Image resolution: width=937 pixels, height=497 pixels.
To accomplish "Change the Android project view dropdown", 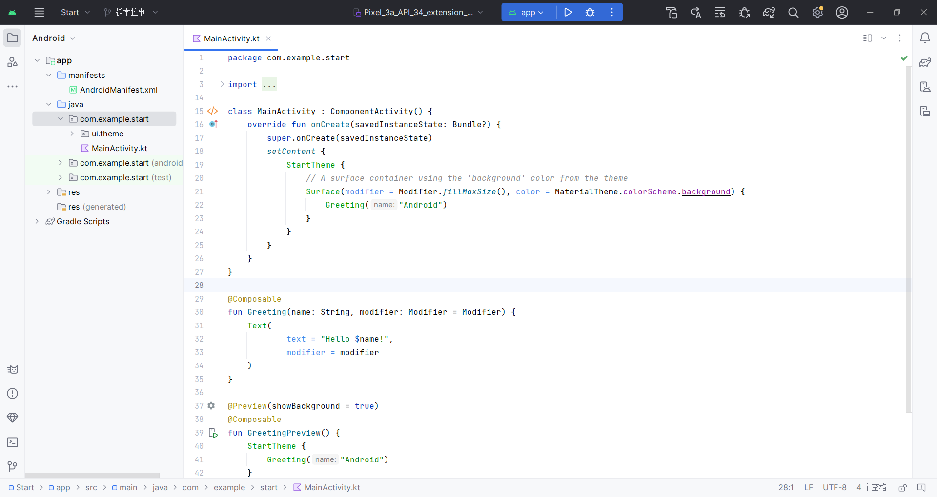I will click(x=53, y=38).
